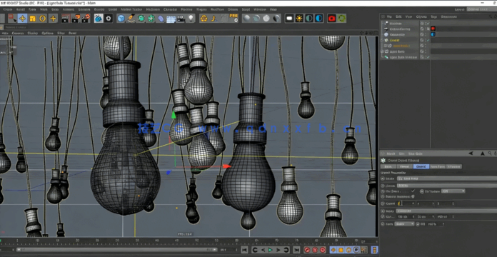
Task: Click the PSR reset icon
Action: pos(234,19)
